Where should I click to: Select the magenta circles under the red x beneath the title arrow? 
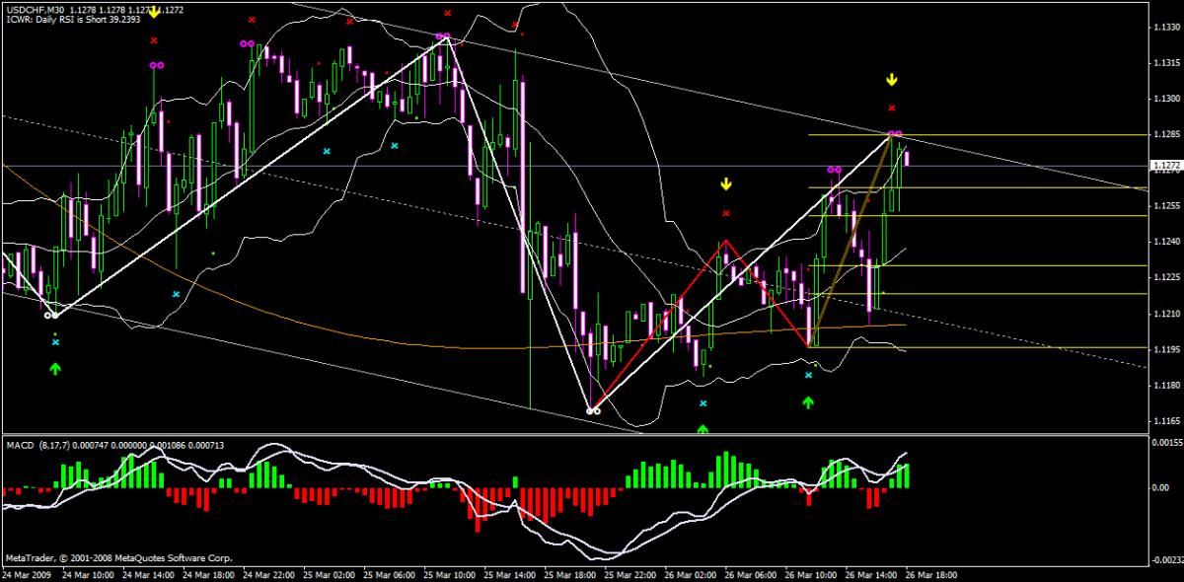[x=156, y=65]
